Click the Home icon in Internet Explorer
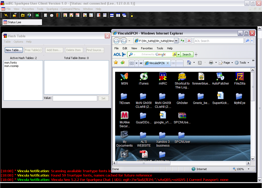Viewport: 262px width, 188px height. click(189, 63)
